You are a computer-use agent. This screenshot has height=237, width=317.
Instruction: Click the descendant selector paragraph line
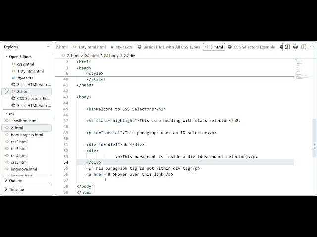(x=186, y=157)
